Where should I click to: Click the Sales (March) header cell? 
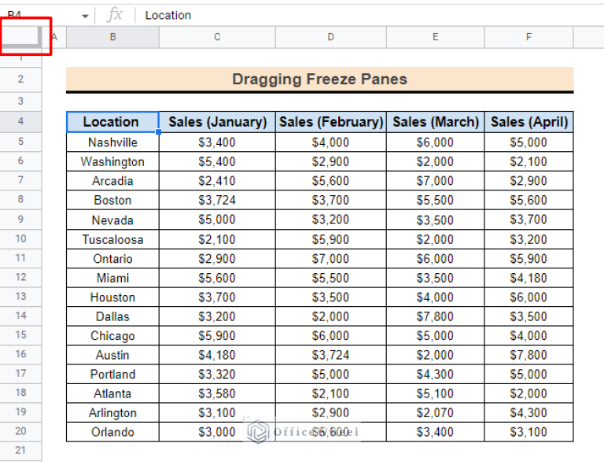coord(435,122)
